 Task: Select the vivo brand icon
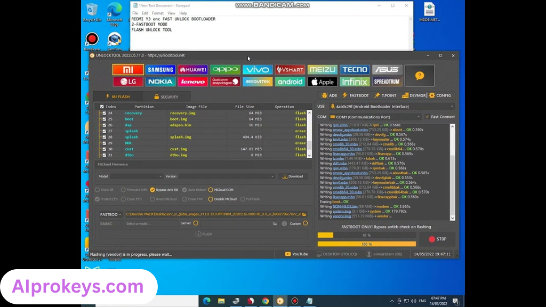(x=258, y=70)
